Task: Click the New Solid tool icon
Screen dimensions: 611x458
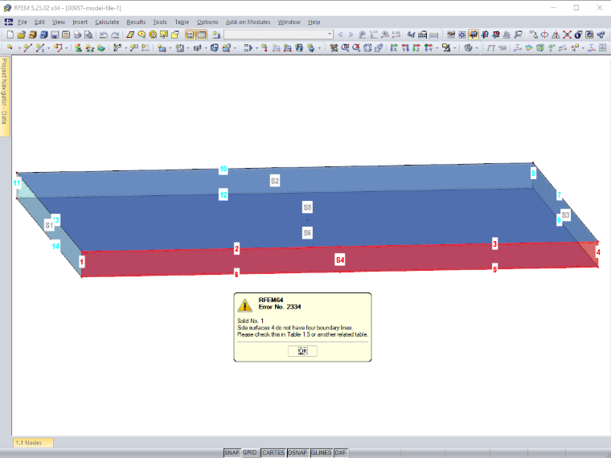Action: [x=215, y=47]
